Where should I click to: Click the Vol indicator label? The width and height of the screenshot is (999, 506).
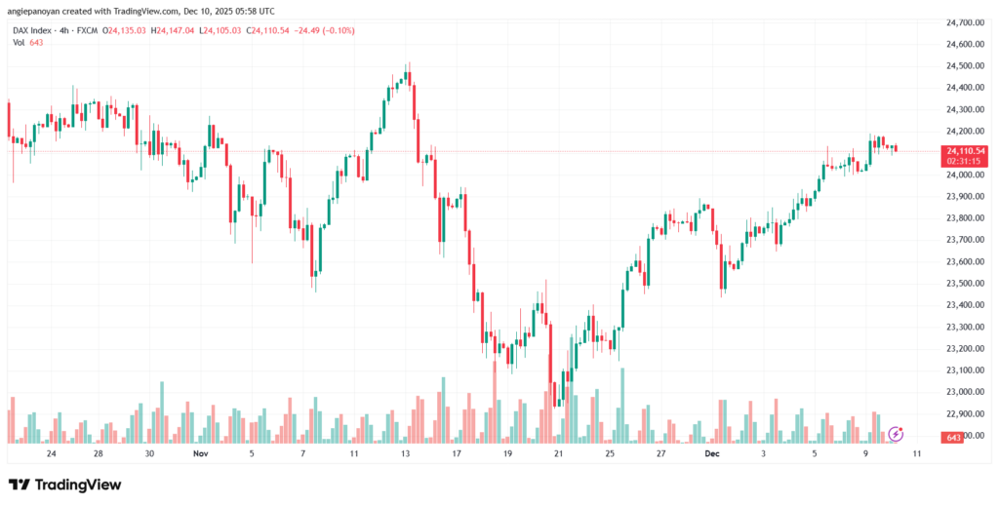19,44
